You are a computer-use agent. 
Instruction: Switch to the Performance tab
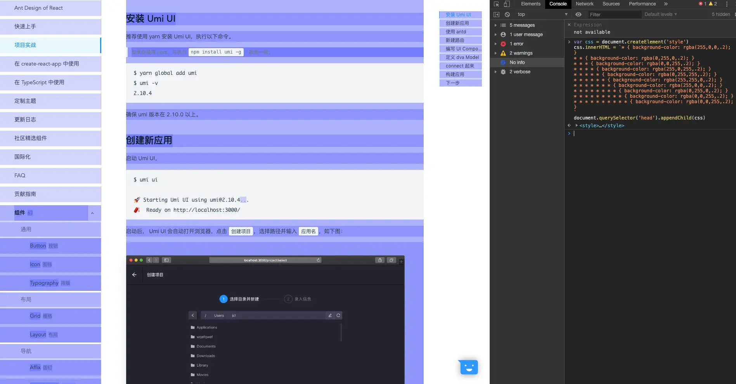642,4
